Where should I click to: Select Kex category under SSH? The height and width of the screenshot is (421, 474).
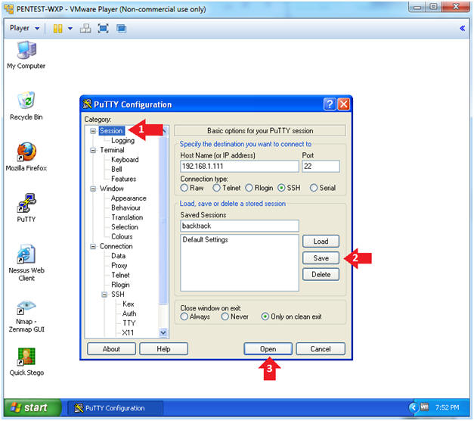[129, 304]
